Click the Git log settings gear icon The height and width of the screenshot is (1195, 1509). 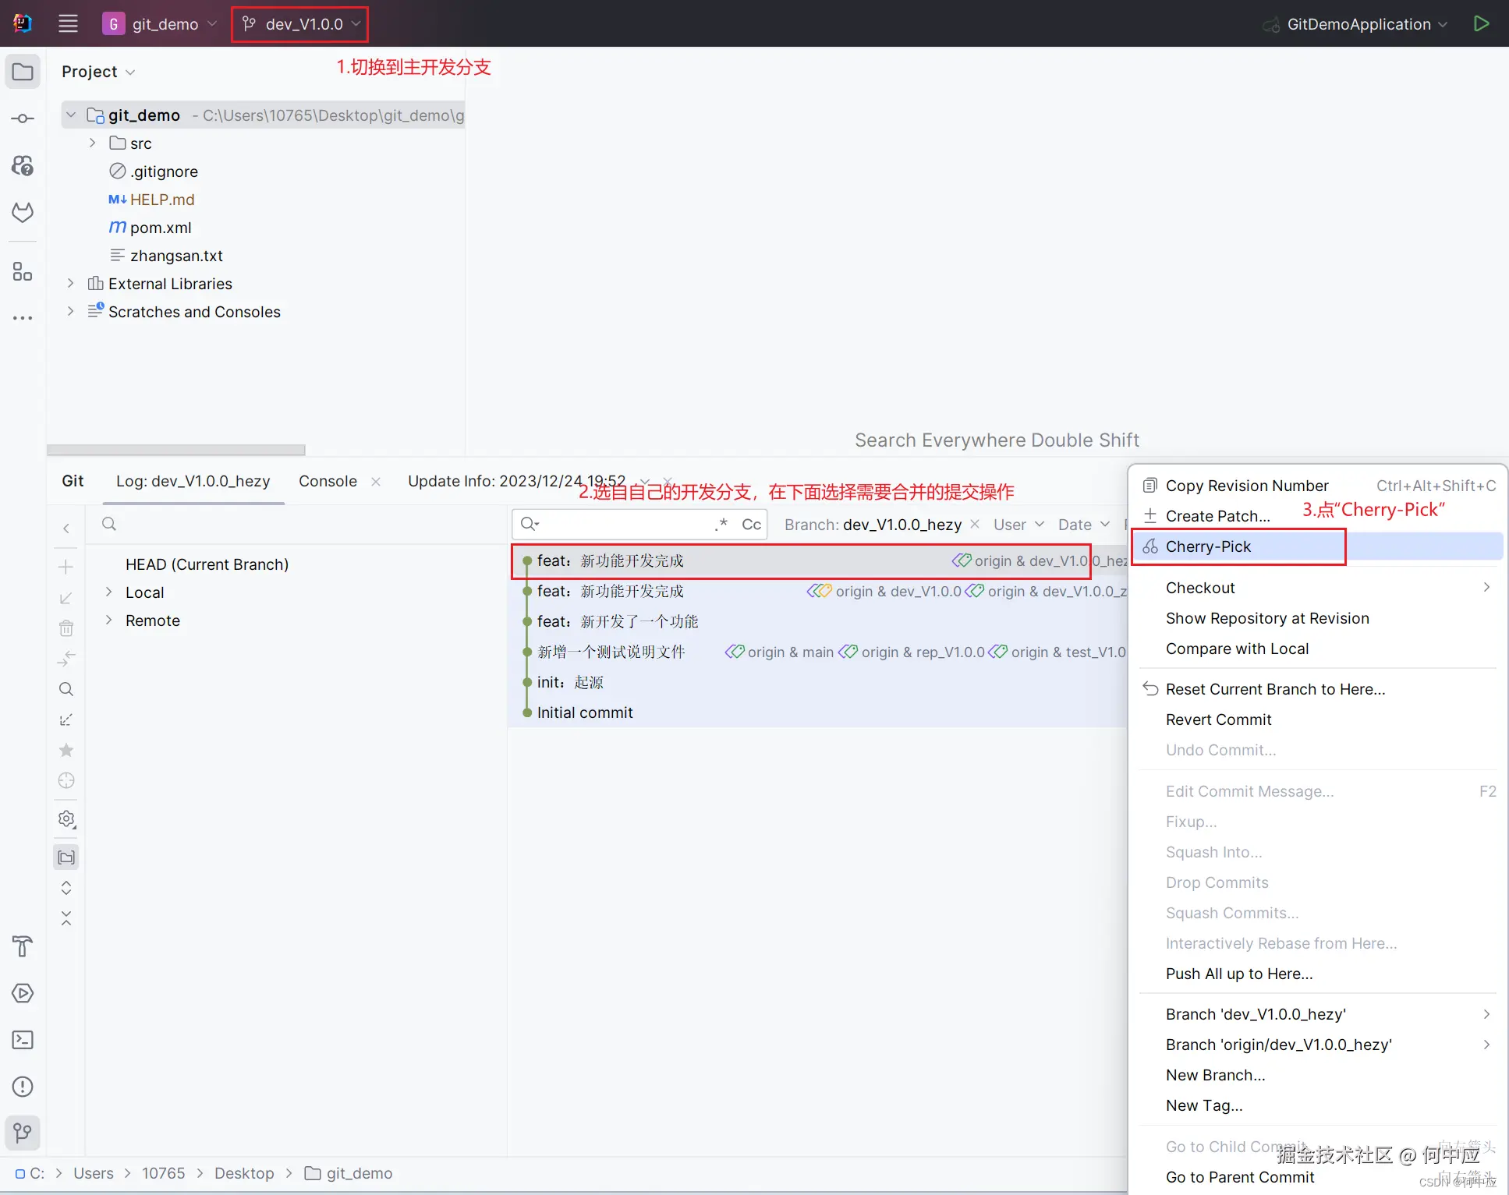(x=66, y=818)
